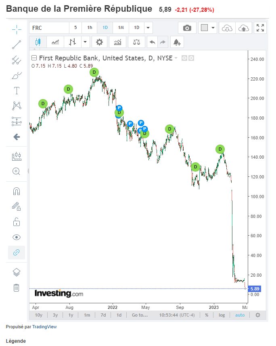Click the redo arrow

tap(163, 42)
